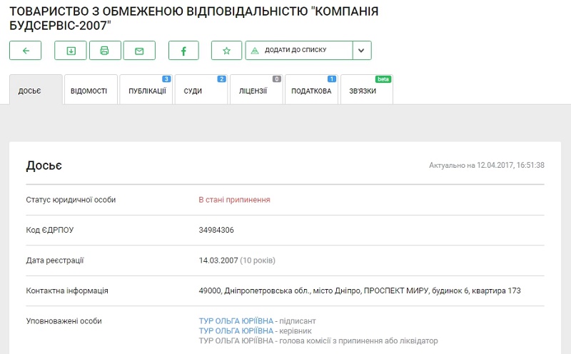Expand the chevron beside 'Додати до списку'
The image size is (571, 354).
[x=362, y=51]
